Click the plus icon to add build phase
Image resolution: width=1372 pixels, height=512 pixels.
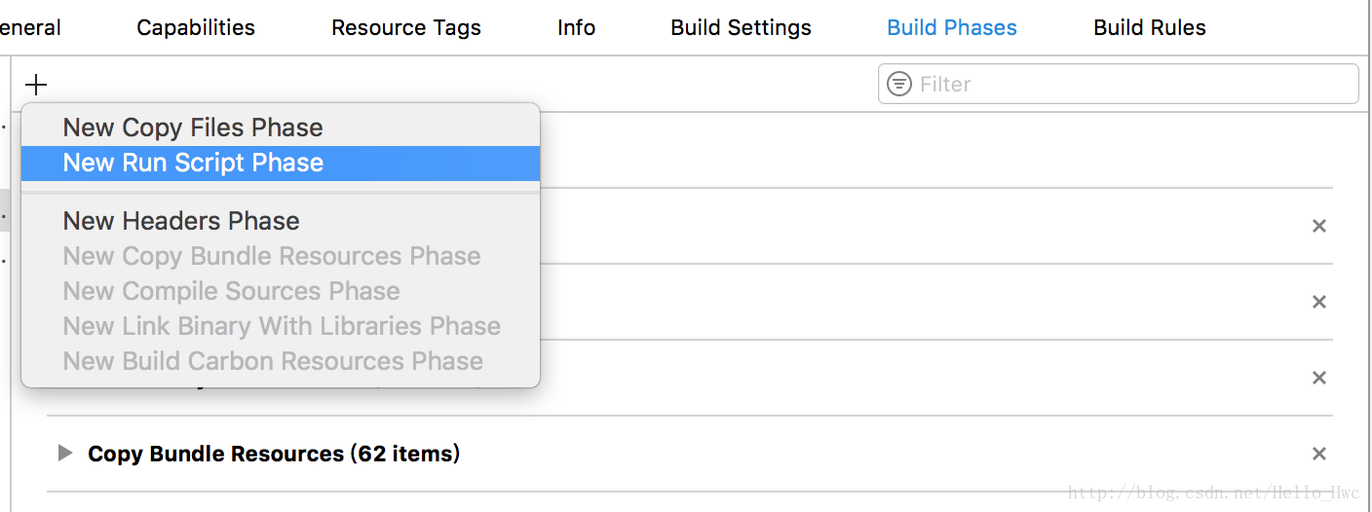(36, 84)
